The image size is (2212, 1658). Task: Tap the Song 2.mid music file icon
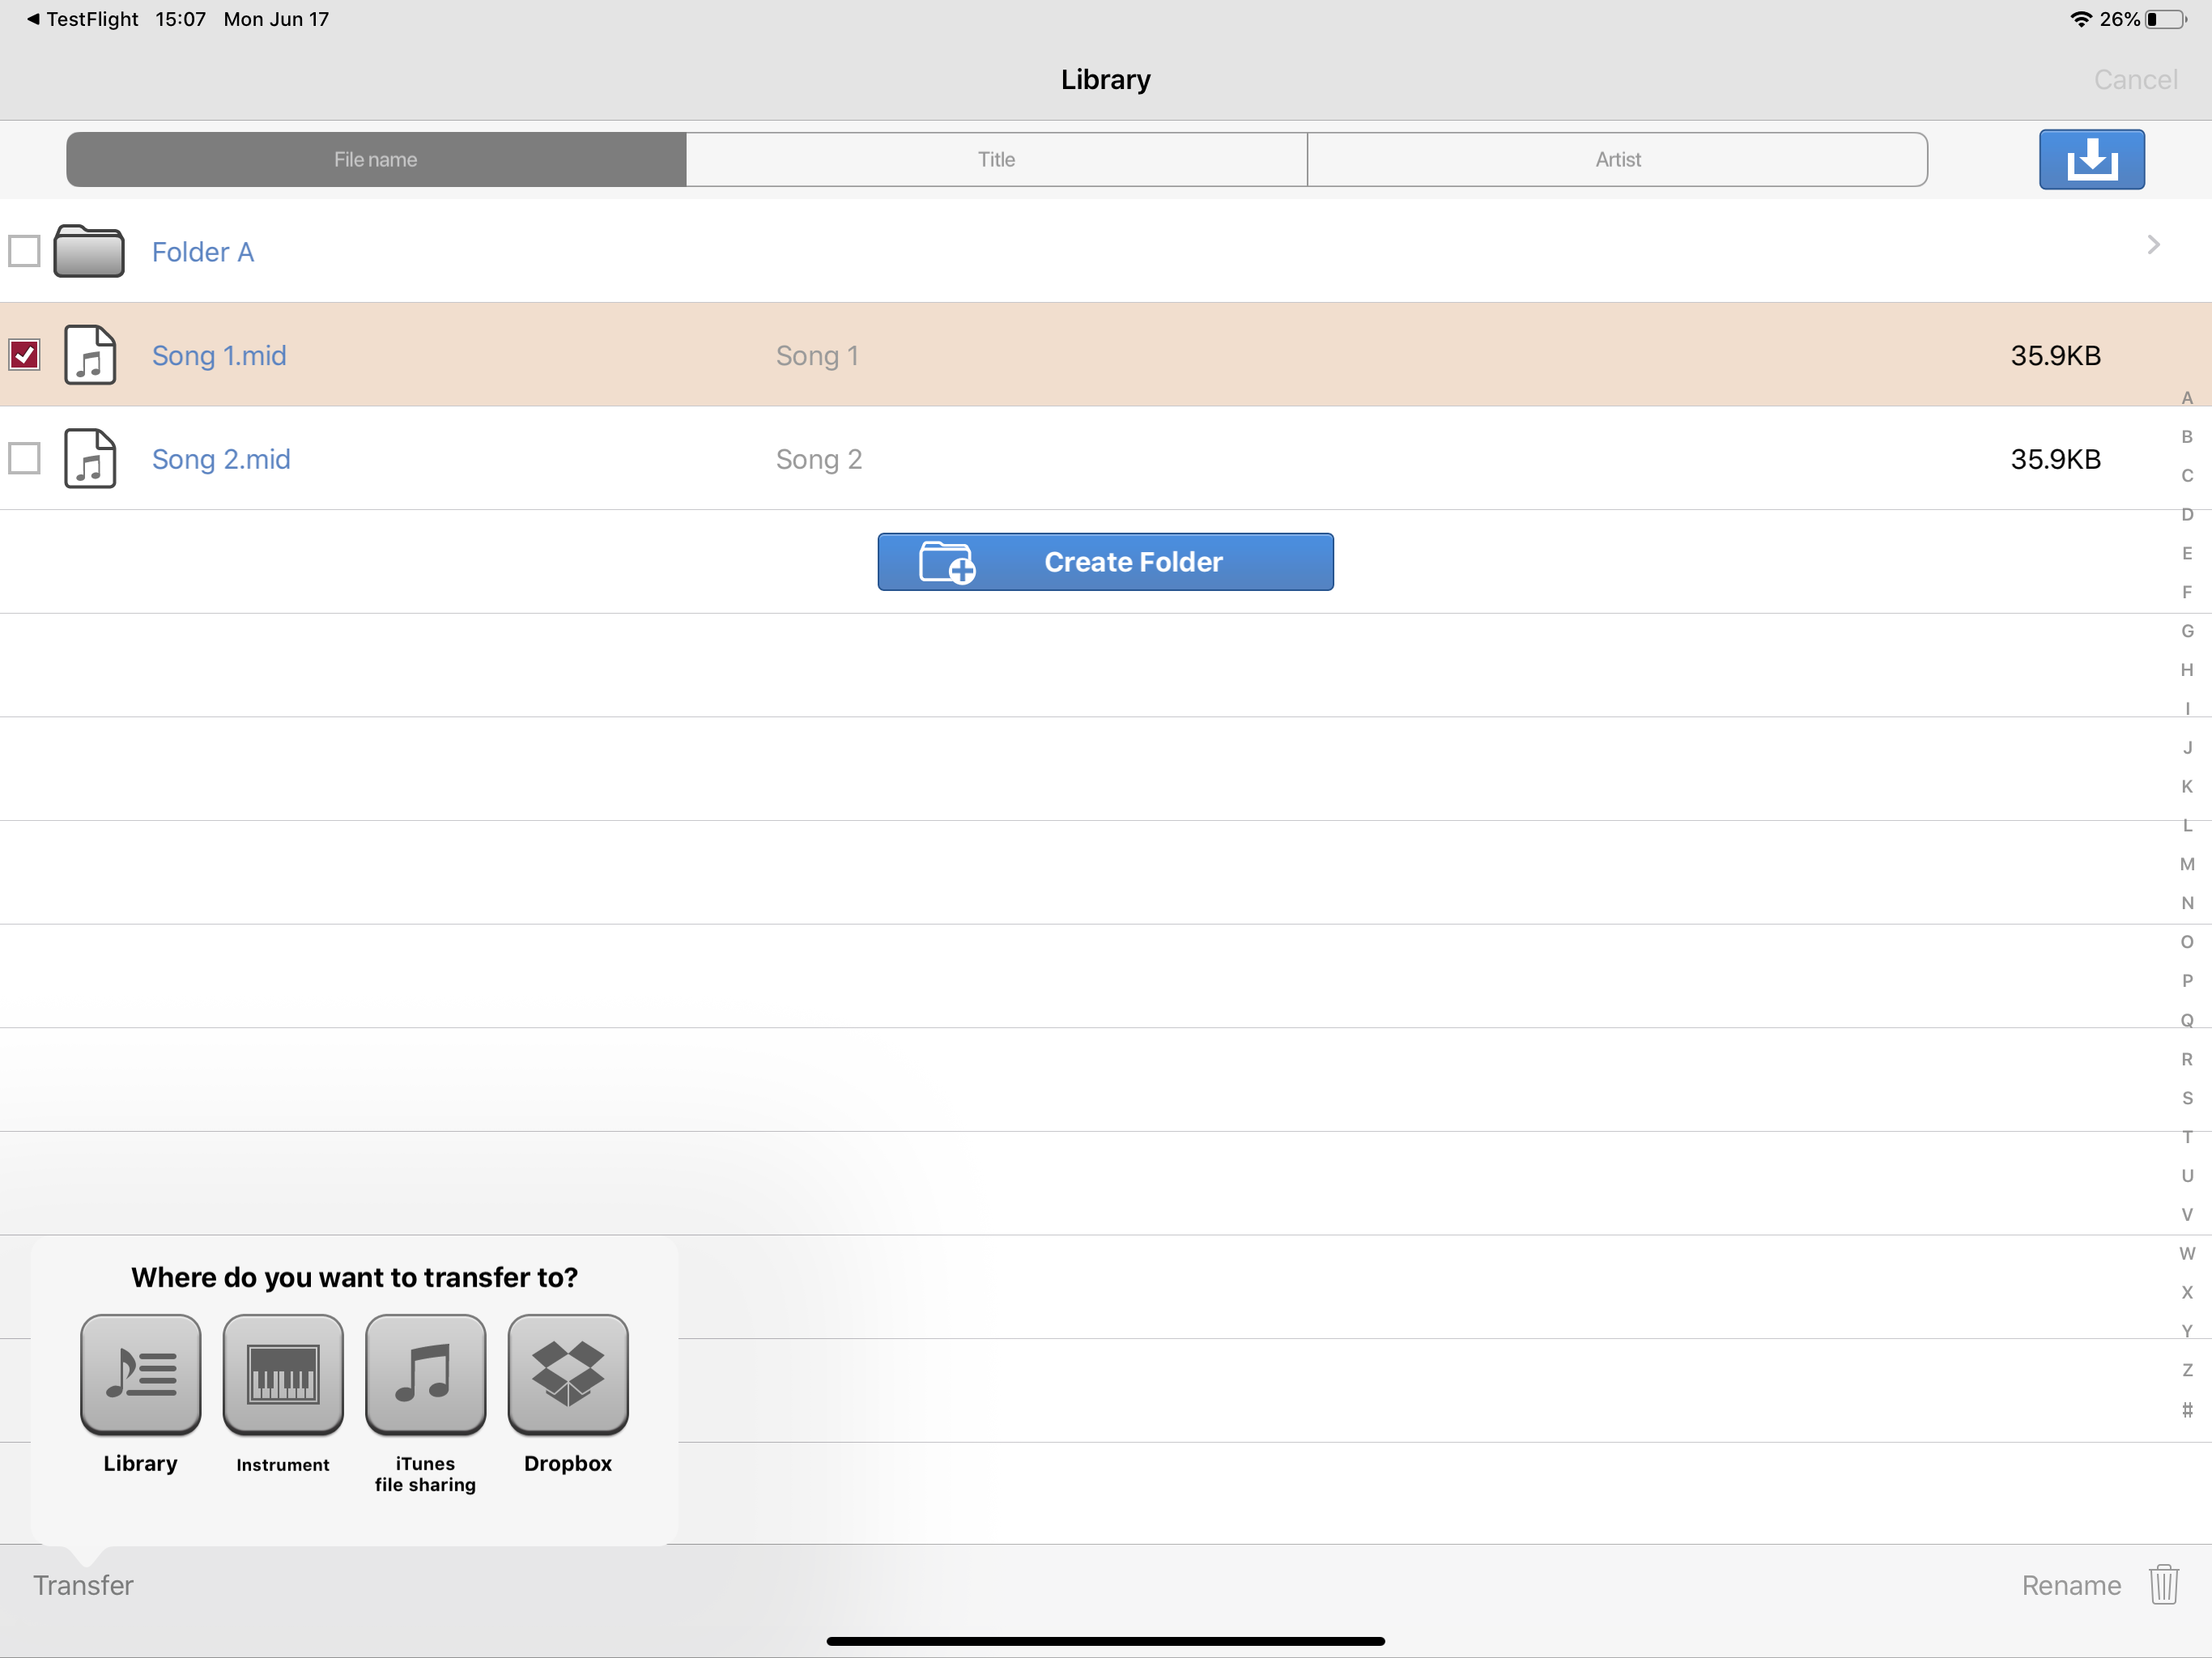[x=90, y=459]
